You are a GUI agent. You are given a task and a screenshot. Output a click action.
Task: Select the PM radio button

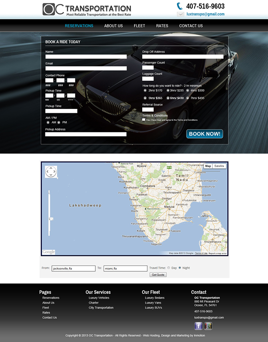(59, 122)
